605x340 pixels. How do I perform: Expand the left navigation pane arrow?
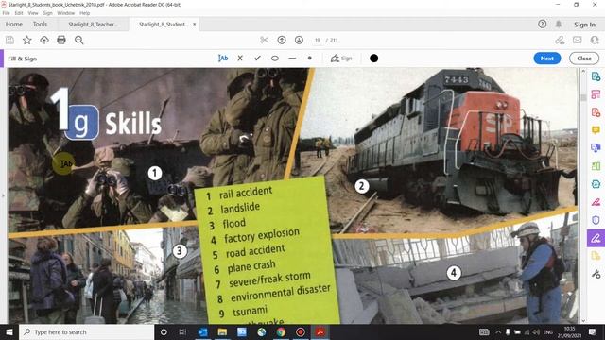click(2, 195)
